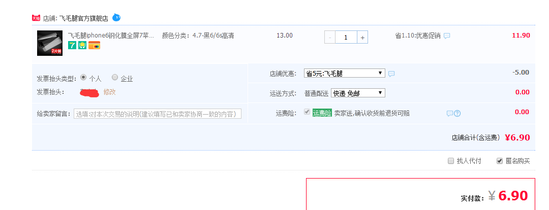Open the product thumbnail image
This screenshot has height=210, width=549.
pos(50,43)
